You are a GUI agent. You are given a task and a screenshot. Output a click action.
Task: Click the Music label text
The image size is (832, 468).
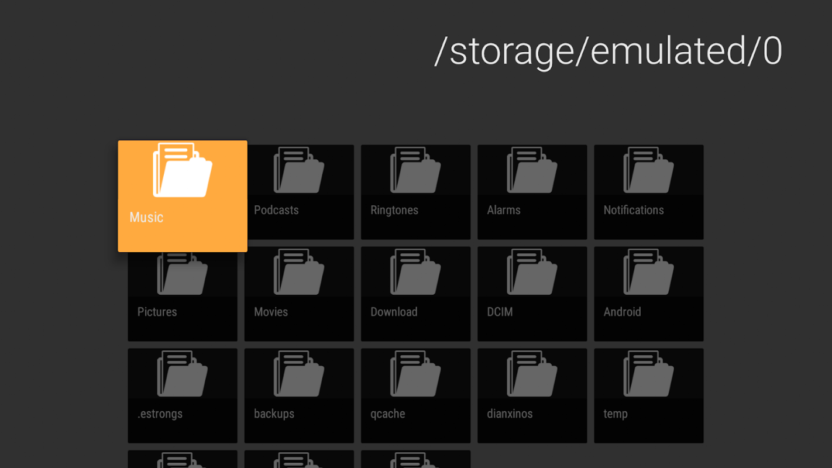click(x=146, y=217)
